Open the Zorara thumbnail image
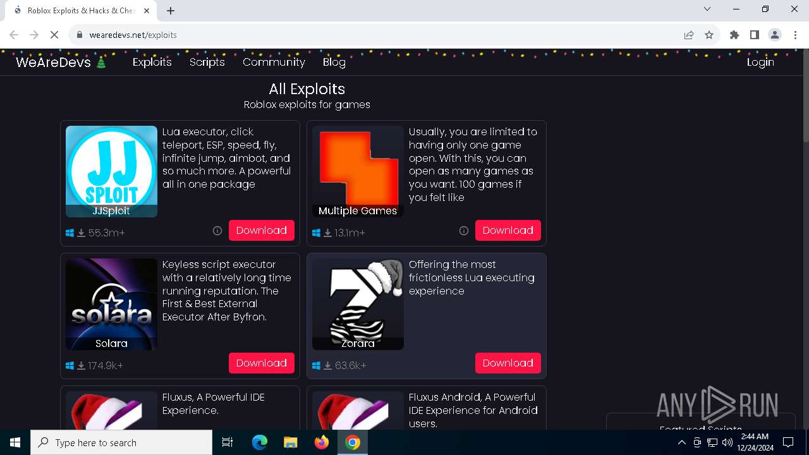This screenshot has height=455, width=809. click(358, 304)
